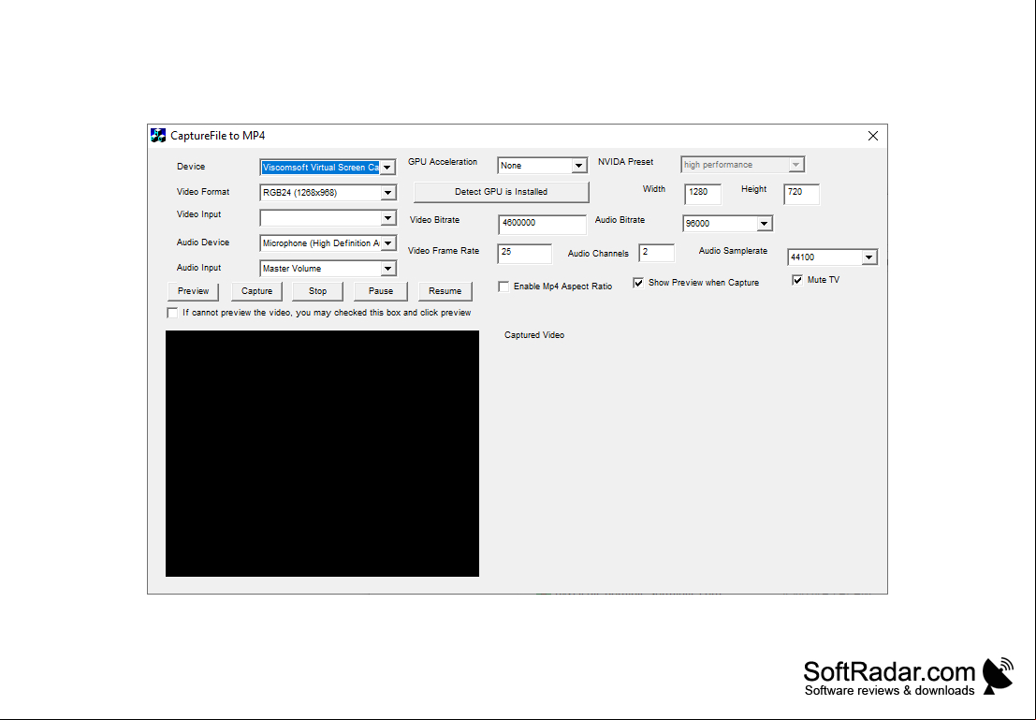Pause the capture with Pause button
Viewport: 1036px width, 720px height.
click(381, 291)
